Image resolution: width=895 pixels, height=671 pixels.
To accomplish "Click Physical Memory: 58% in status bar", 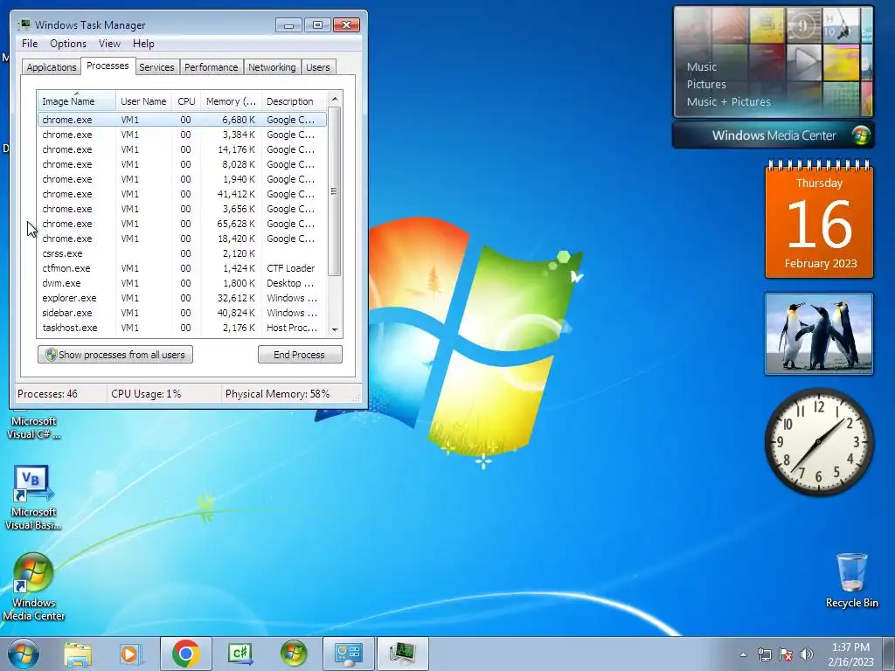I will coord(277,394).
